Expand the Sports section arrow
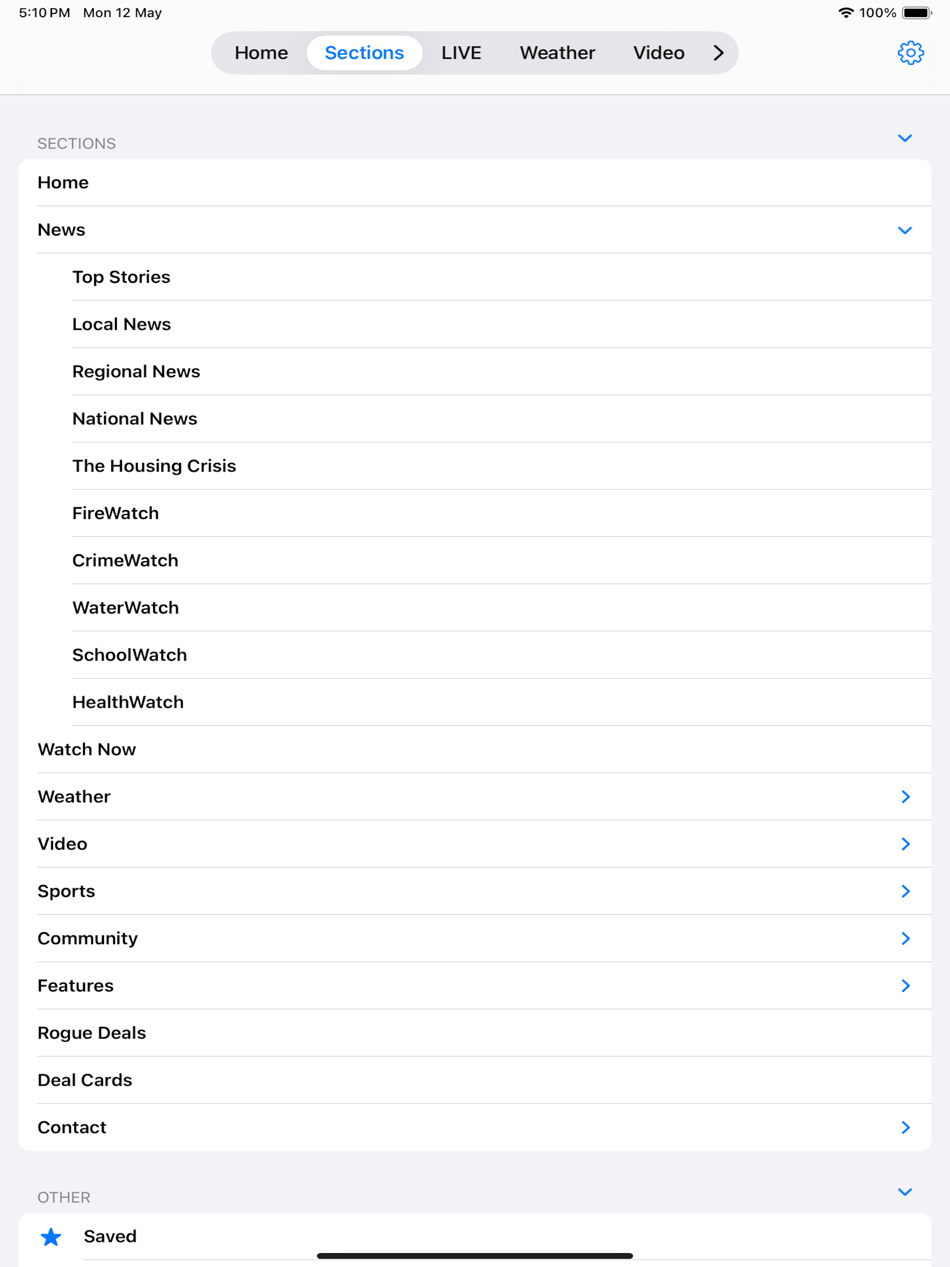 coord(905,891)
